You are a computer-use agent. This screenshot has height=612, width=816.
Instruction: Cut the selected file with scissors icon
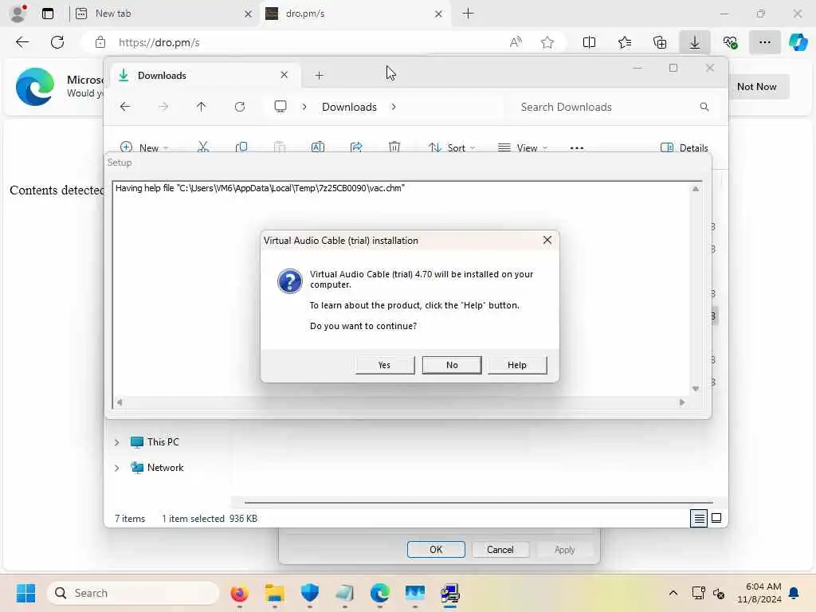[x=203, y=147]
